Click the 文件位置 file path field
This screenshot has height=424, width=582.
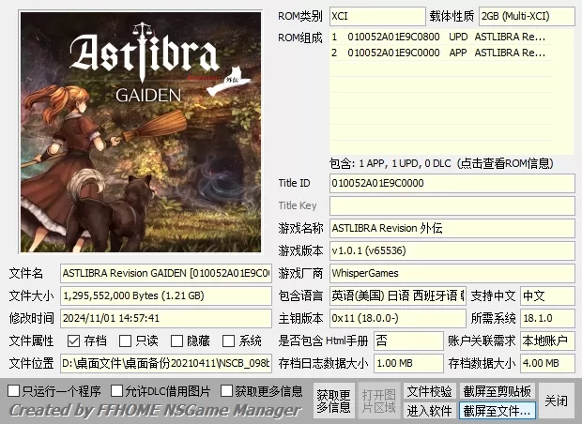click(165, 363)
